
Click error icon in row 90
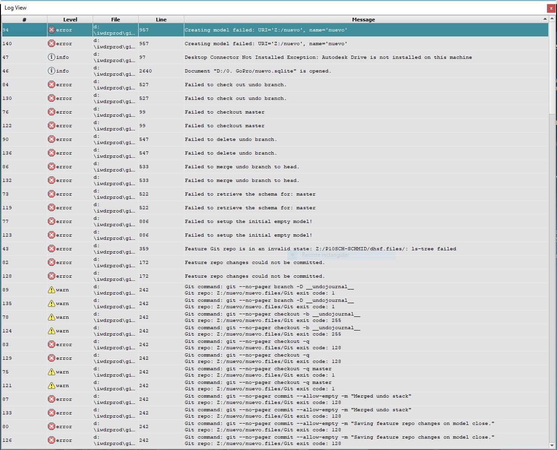(x=52, y=139)
